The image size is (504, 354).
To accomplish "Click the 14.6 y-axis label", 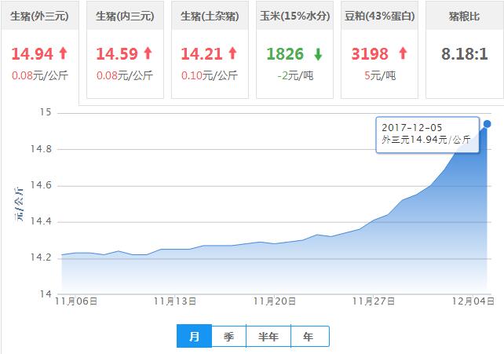I will 41,185.
